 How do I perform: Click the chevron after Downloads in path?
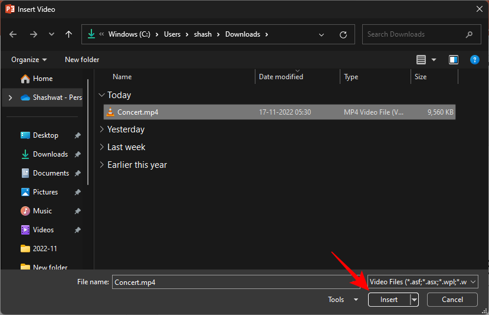(267, 34)
